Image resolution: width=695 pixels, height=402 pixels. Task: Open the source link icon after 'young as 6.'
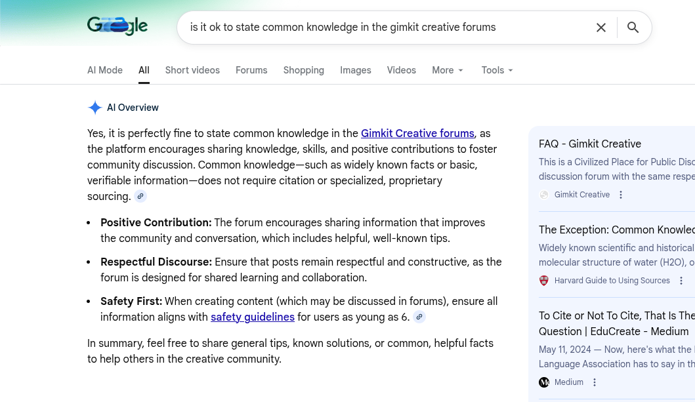[x=419, y=317]
